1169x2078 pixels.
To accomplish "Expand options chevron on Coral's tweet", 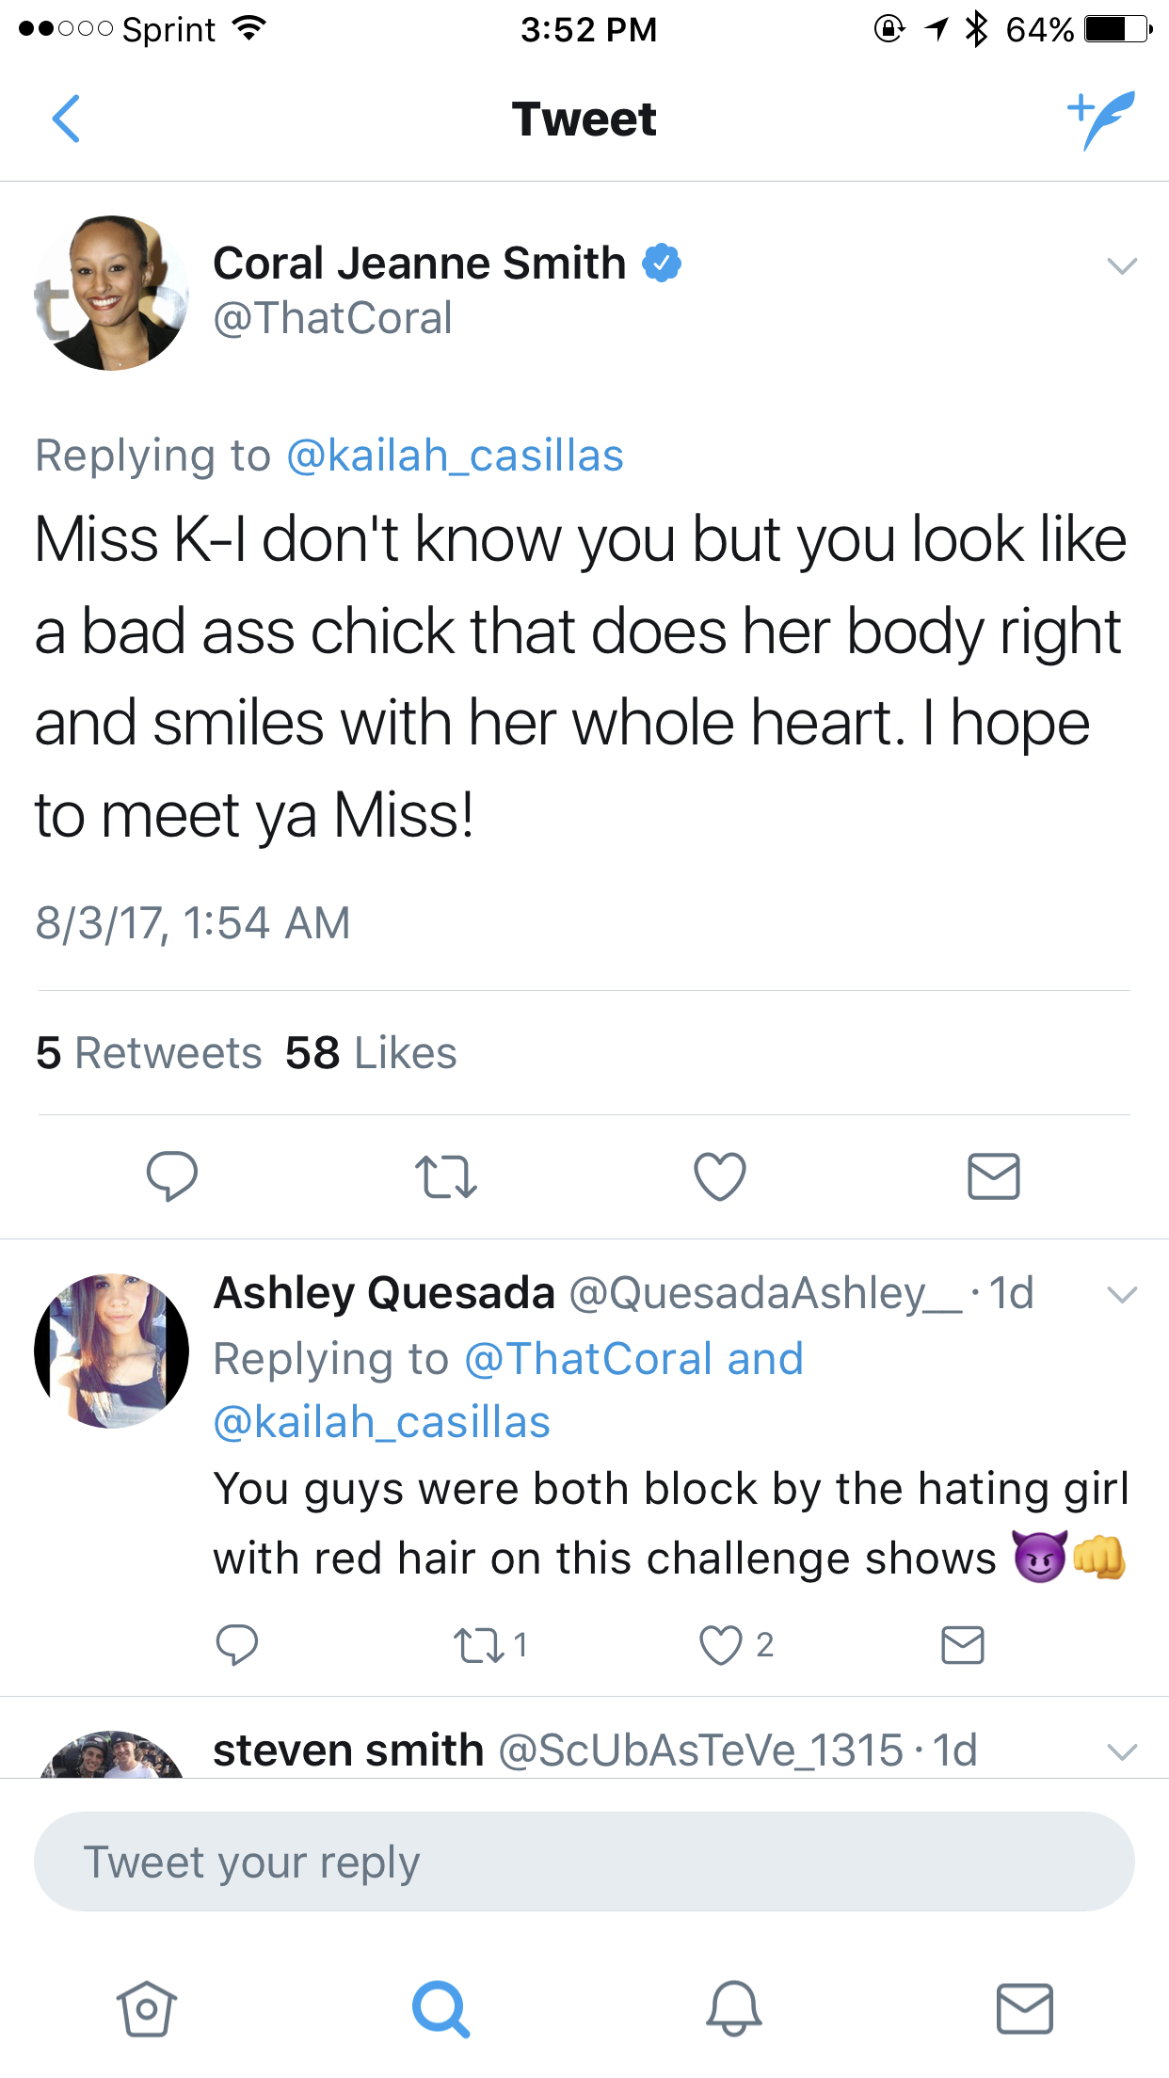I will click(1122, 266).
